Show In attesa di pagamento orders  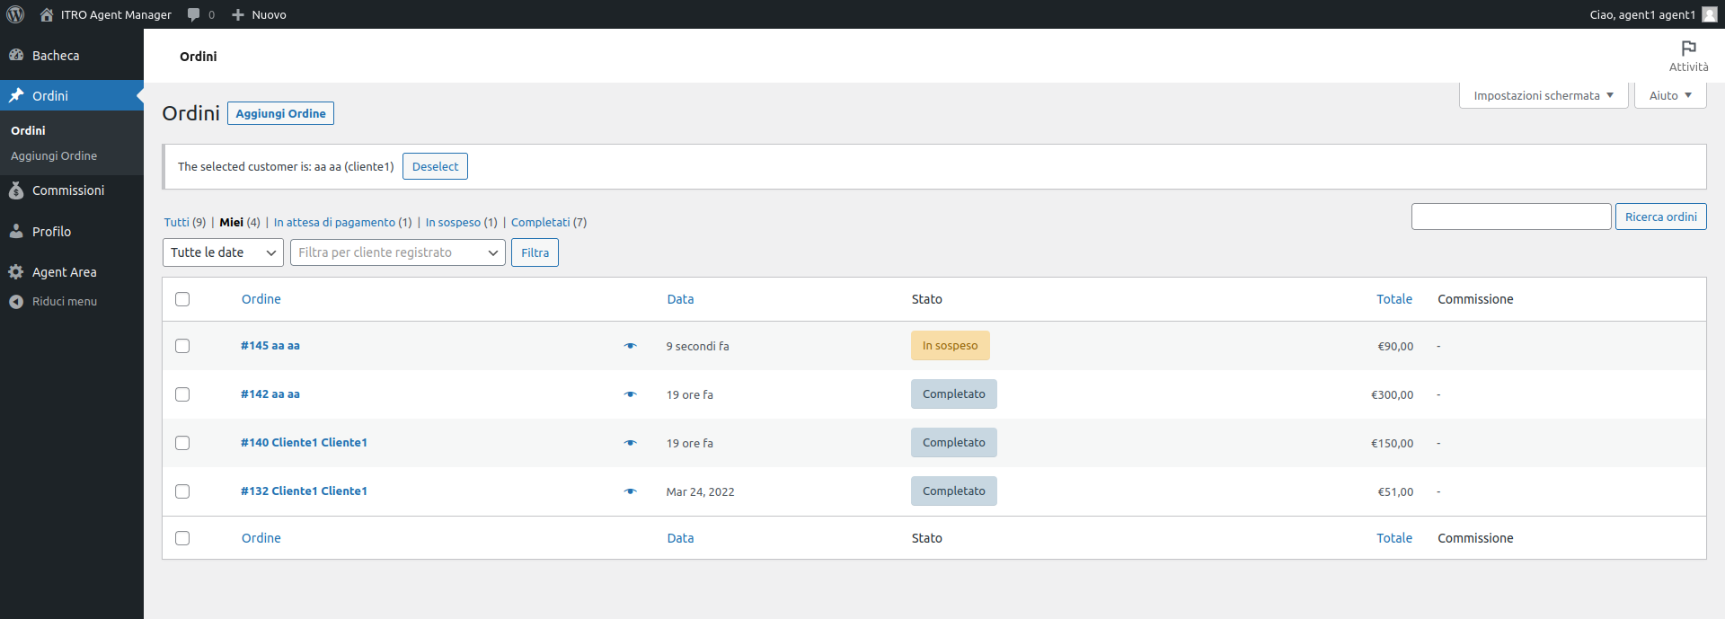(x=334, y=222)
